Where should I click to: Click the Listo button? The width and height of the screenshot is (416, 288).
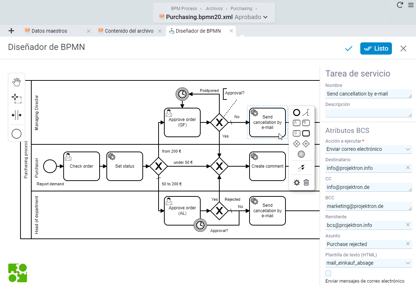tap(376, 48)
